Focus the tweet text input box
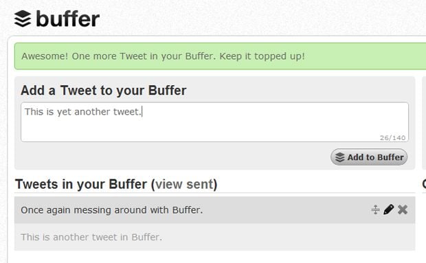The width and height of the screenshot is (426, 263). (x=214, y=122)
